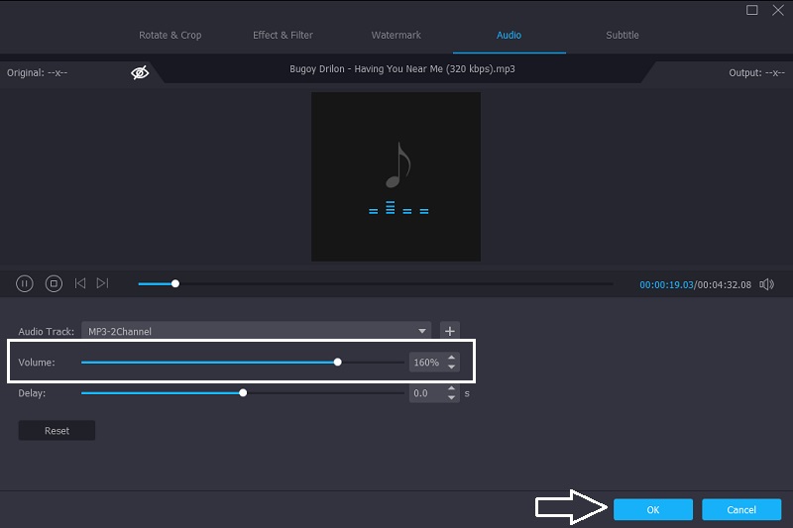The height and width of the screenshot is (528, 793).
Task: Mute the preview speaker icon
Action: [x=766, y=284]
